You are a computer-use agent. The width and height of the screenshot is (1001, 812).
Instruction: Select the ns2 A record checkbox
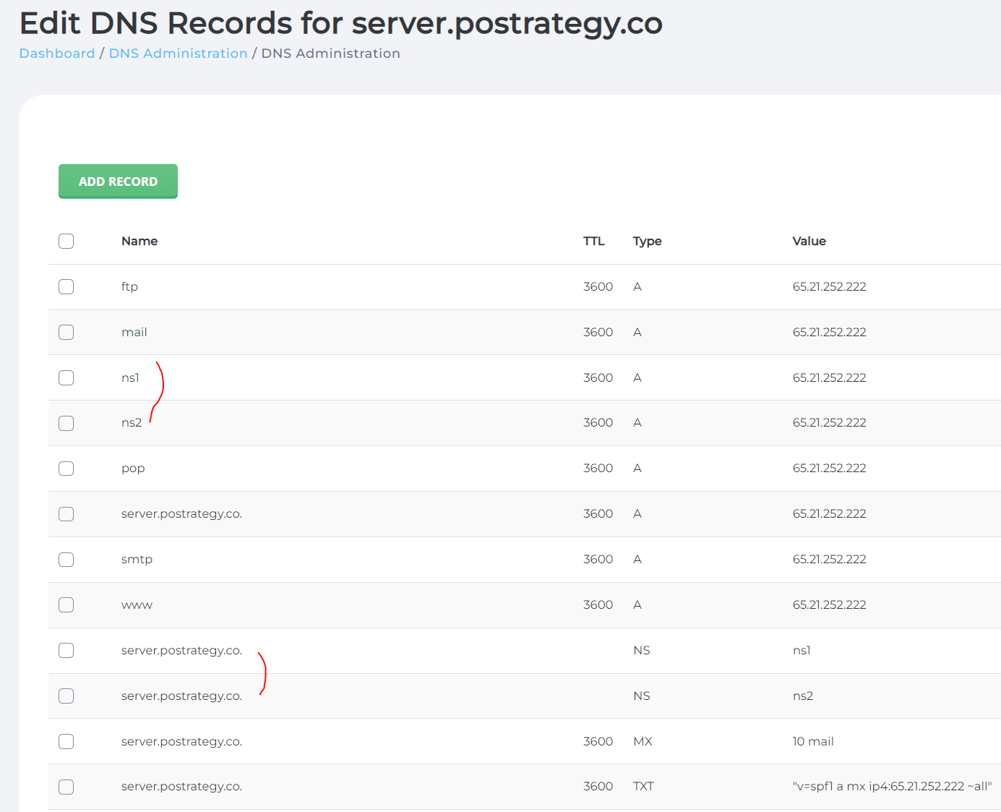point(66,423)
